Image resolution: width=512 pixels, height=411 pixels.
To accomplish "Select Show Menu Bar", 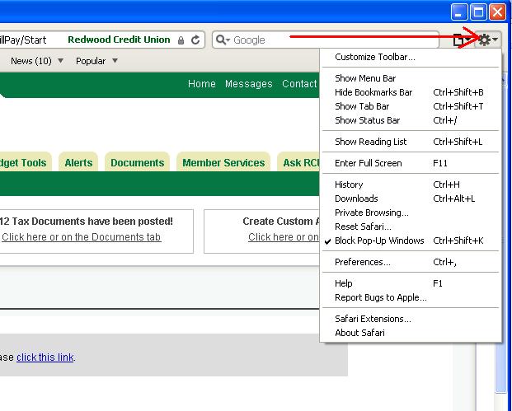I will [x=411, y=78].
